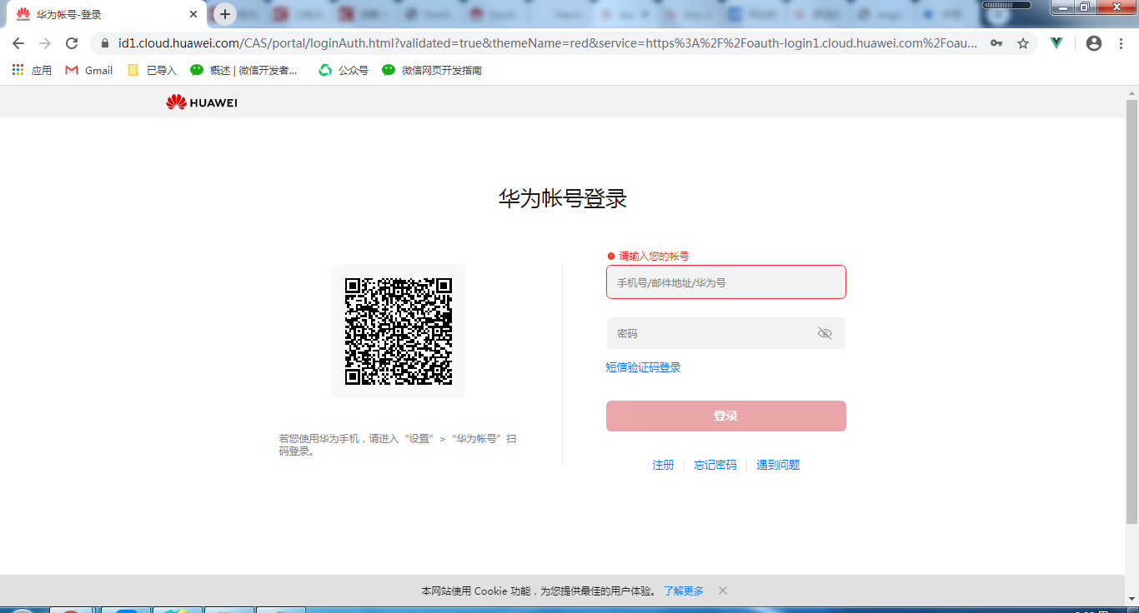Switch to 短信验证码登录

pos(643,367)
